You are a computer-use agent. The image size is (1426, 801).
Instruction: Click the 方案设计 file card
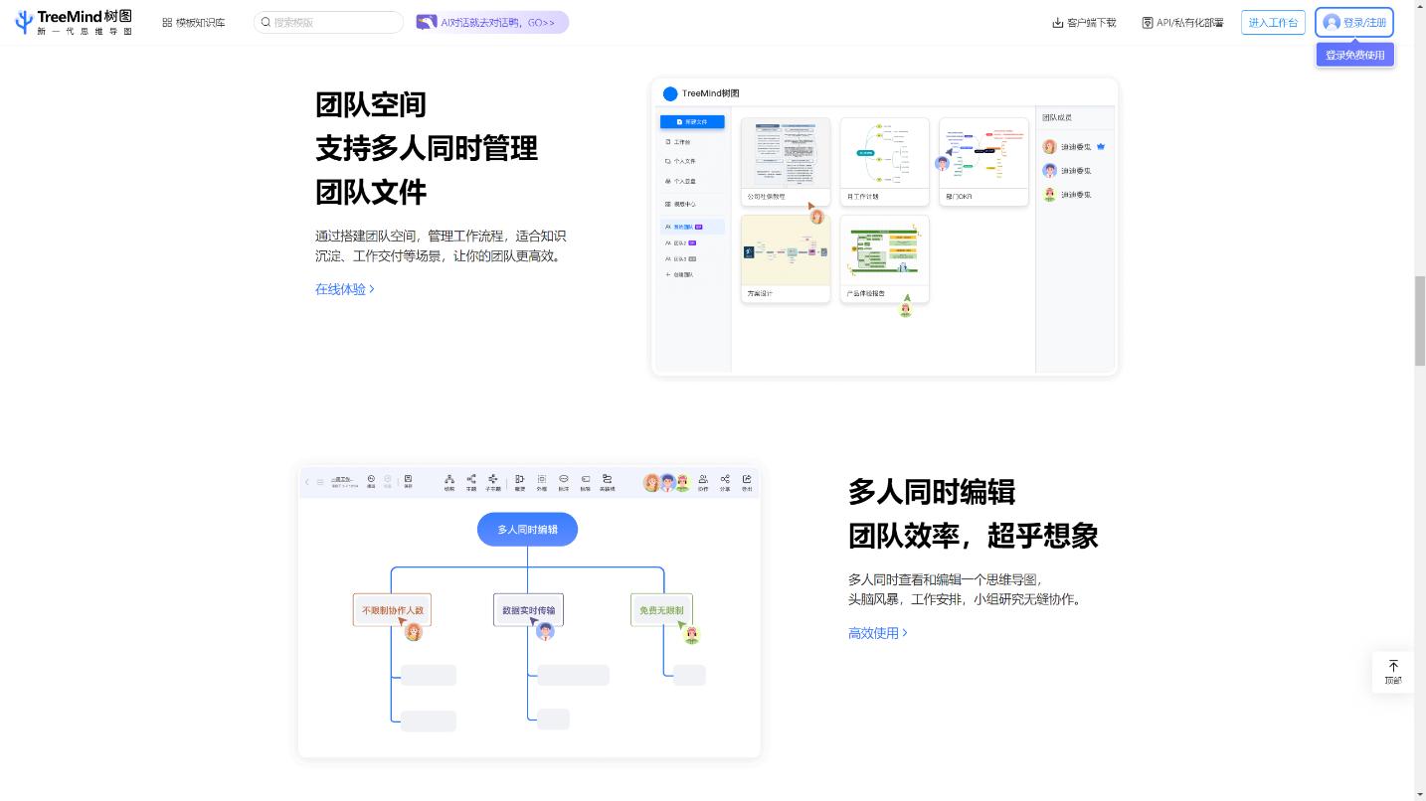click(x=786, y=258)
